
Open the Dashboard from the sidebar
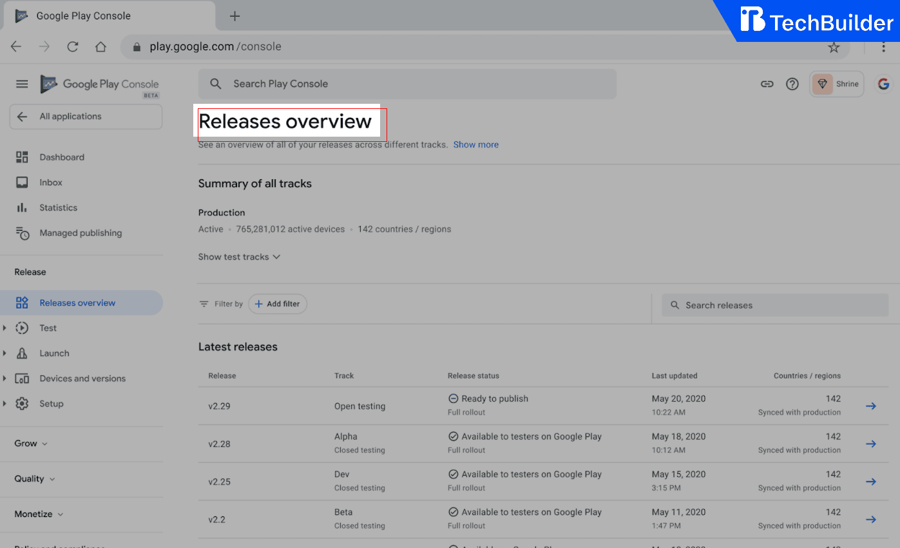click(61, 157)
